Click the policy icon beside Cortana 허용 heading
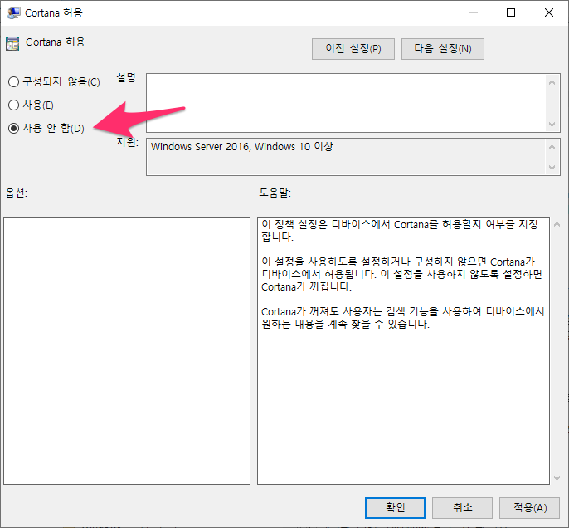 (12, 43)
